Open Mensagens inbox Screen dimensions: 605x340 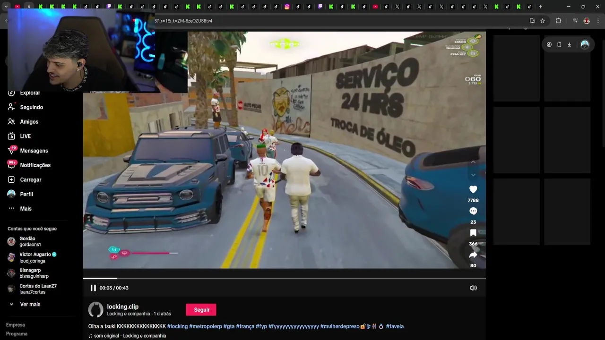coord(34,151)
